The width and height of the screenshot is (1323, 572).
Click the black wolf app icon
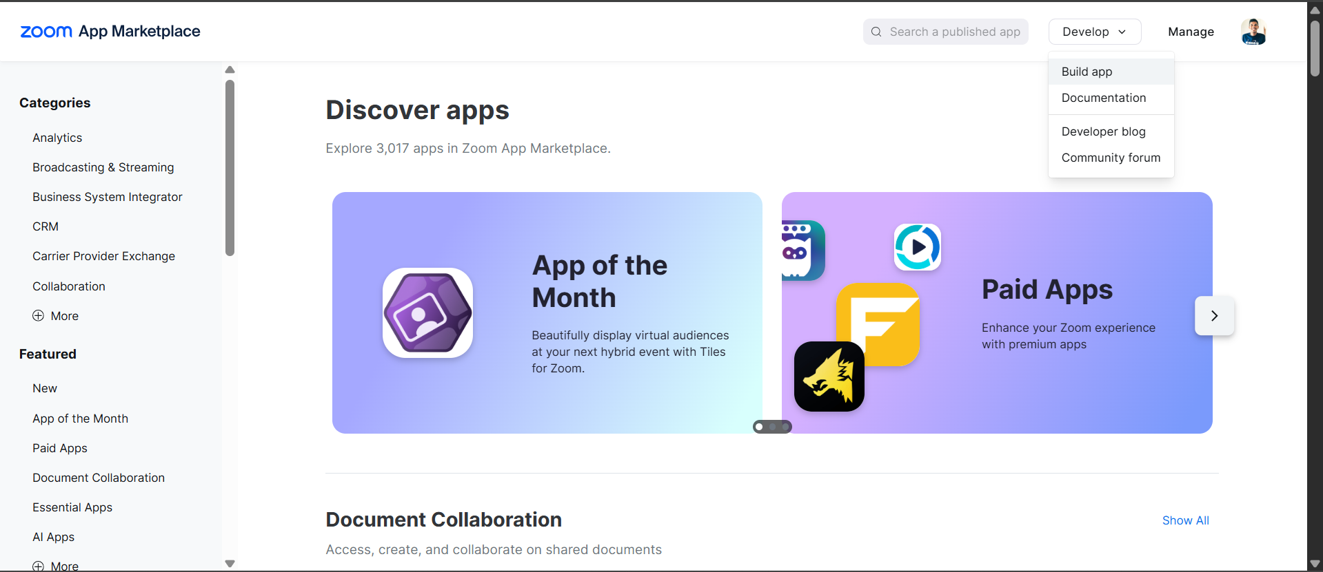tap(829, 377)
